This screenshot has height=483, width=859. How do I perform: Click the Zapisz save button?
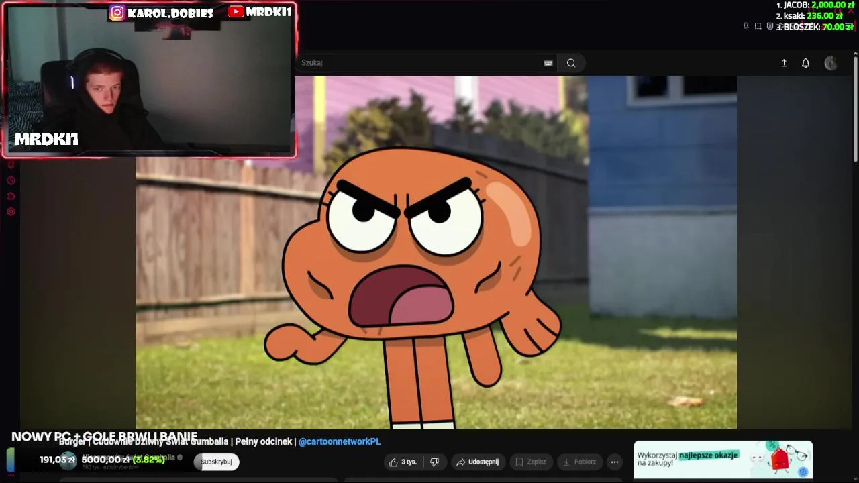point(530,462)
